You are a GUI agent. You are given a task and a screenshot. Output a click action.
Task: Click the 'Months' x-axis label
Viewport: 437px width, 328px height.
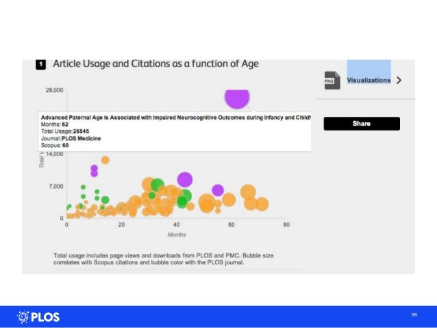tap(177, 234)
